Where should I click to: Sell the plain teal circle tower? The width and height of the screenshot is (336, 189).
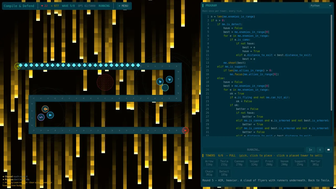(x=165, y=88)
